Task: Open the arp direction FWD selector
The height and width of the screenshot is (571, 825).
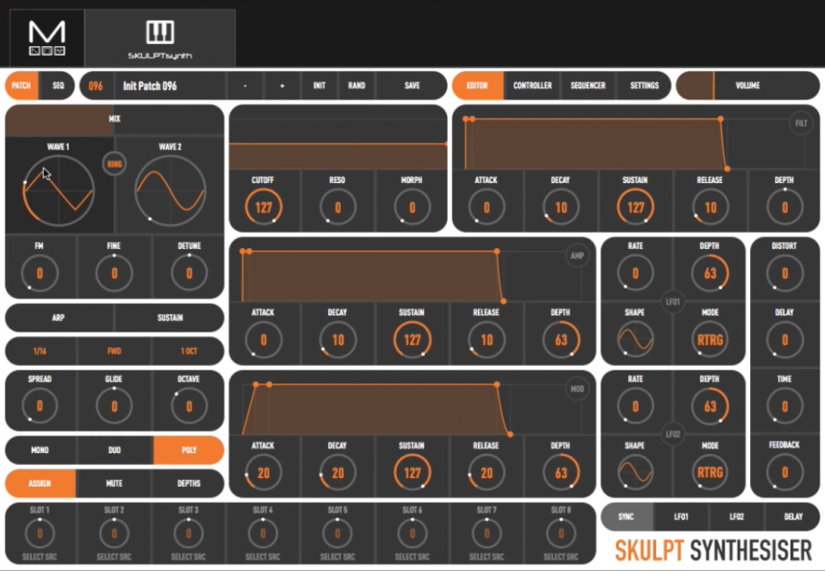Action: (x=114, y=351)
